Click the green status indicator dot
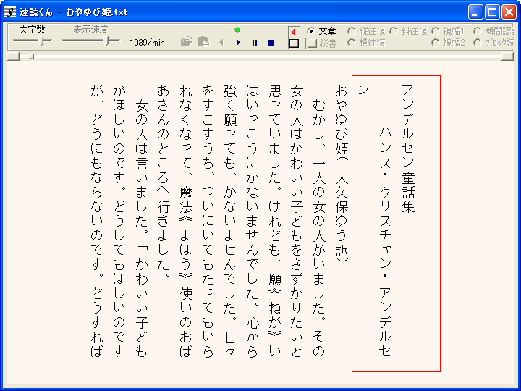Image resolution: width=521 pixels, height=391 pixels. coord(237,30)
